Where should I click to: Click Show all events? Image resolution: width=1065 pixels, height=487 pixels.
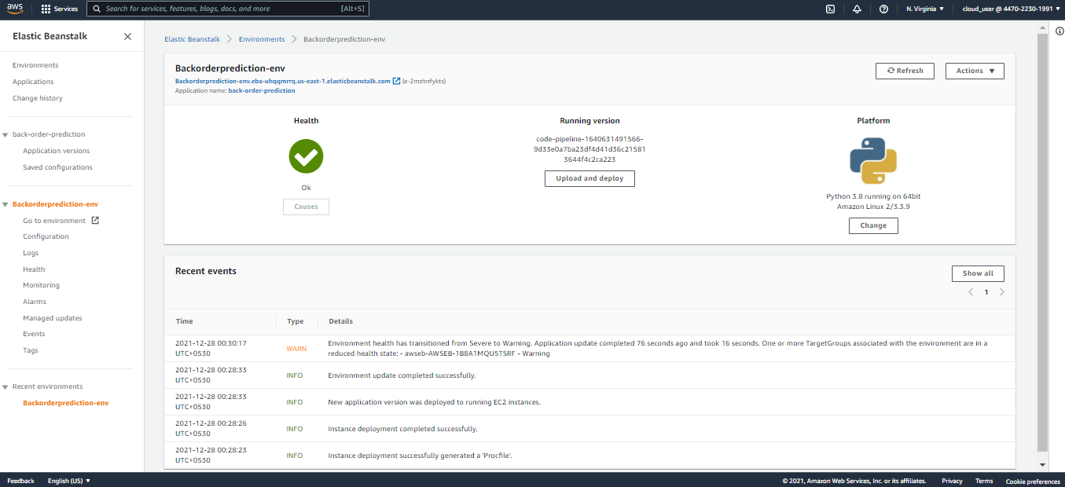(x=978, y=273)
